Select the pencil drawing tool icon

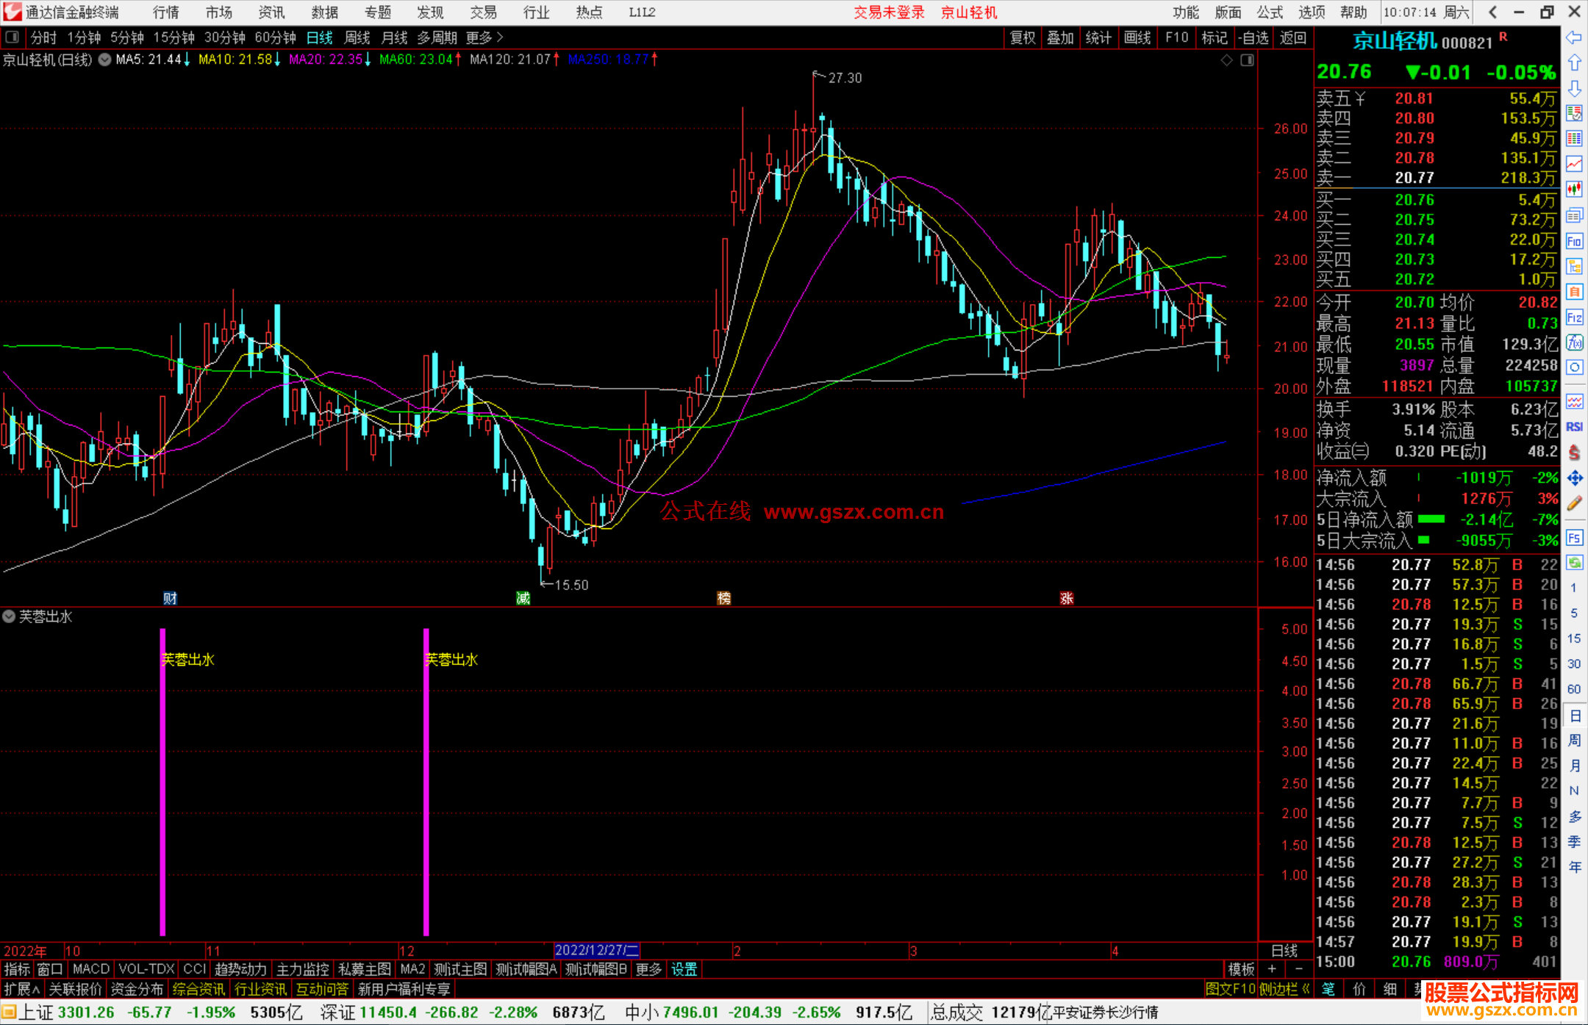(1574, 503)
